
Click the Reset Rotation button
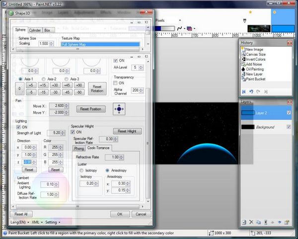[97, 88]
